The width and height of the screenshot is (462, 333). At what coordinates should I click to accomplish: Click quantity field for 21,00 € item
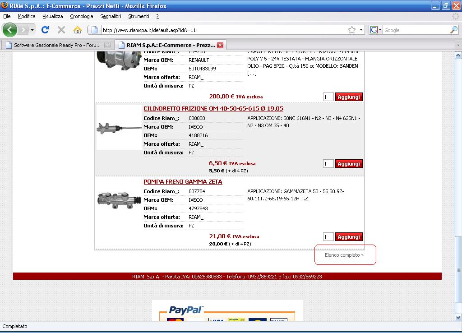[328, 237]
